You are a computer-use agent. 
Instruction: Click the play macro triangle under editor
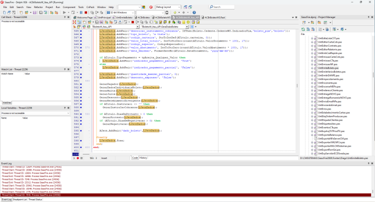(74, 158)
